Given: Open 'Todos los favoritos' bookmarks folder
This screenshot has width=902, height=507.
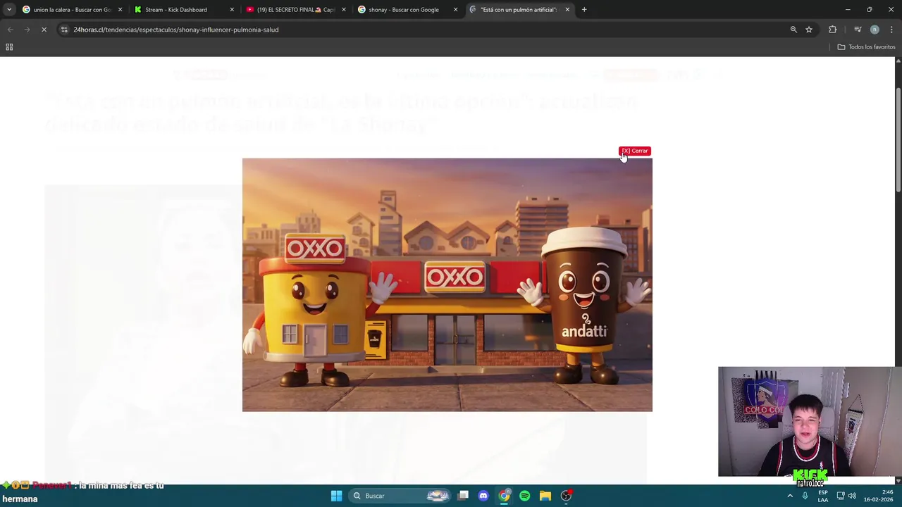Looking at the screenshot, I should [866, 47].
